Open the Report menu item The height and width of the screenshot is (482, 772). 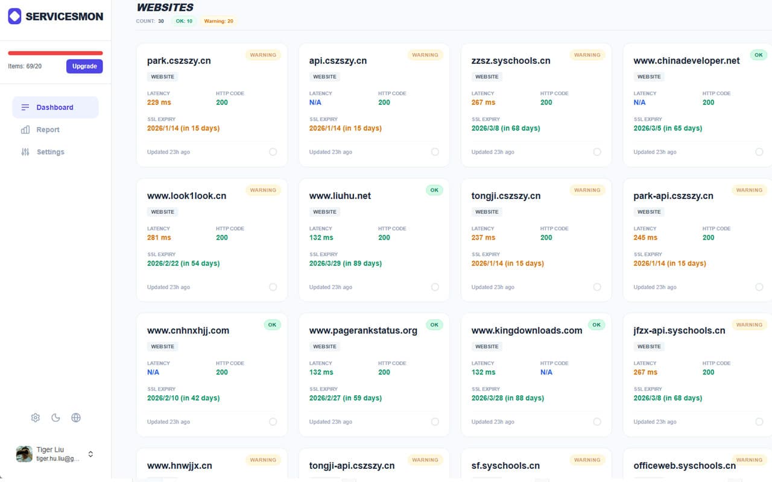48,130
